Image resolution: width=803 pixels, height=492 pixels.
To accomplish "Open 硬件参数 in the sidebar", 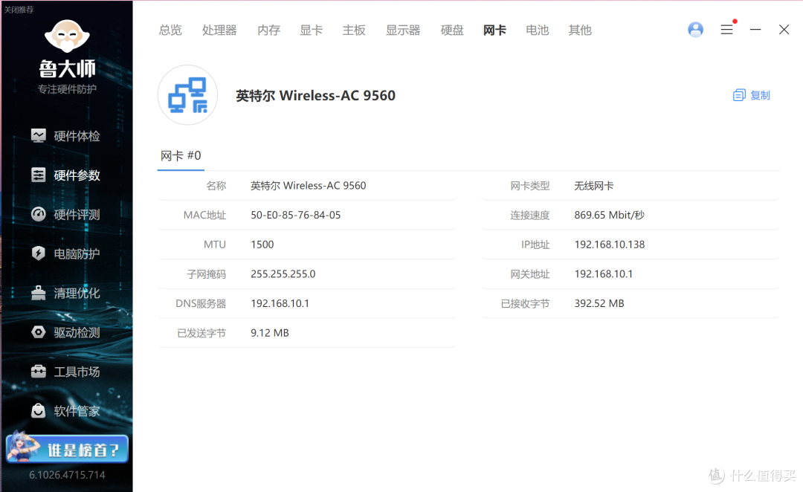I will coord(77,175).
